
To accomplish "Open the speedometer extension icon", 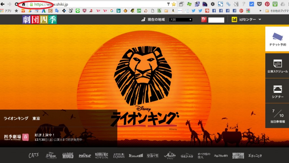I will click(205, 4).
